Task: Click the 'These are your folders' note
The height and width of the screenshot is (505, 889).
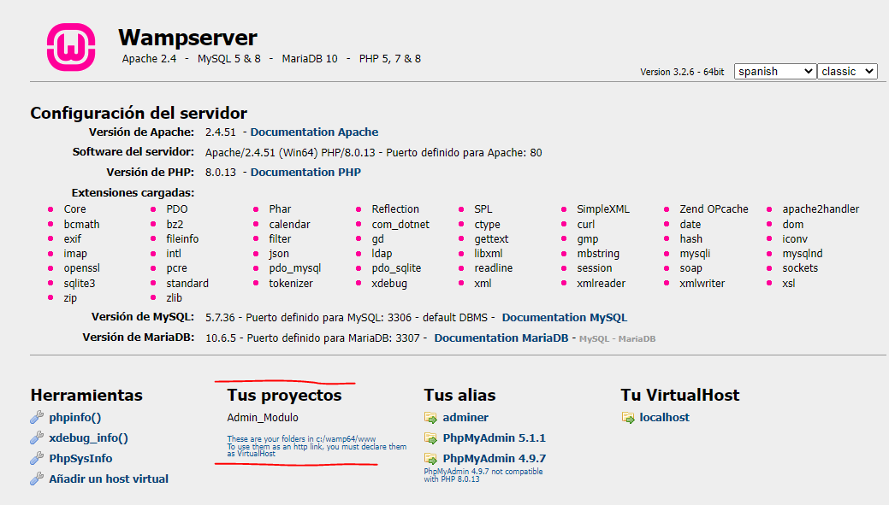Action: tap(317, 446)
